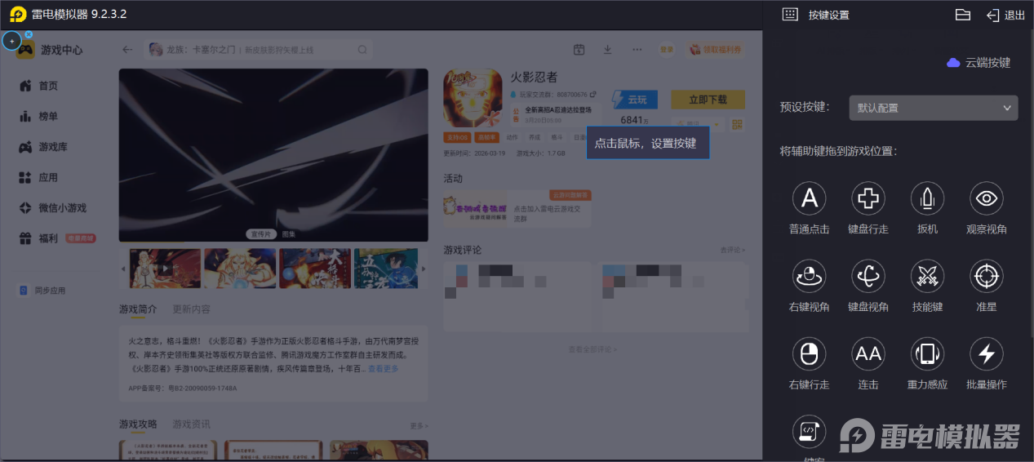Screen dimensions: 1034x462
Task: Open 更多 beside 游戏攻略
Action: coord(419,426)
